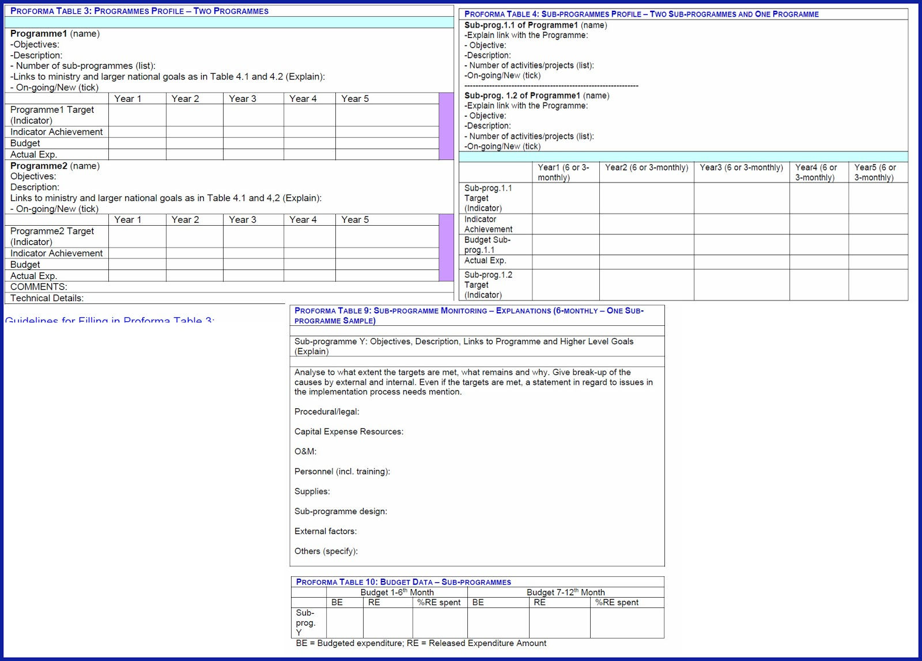The image size is (922, 661).
Task: Click the 'Supplies:' line
Action: [312, 491]
